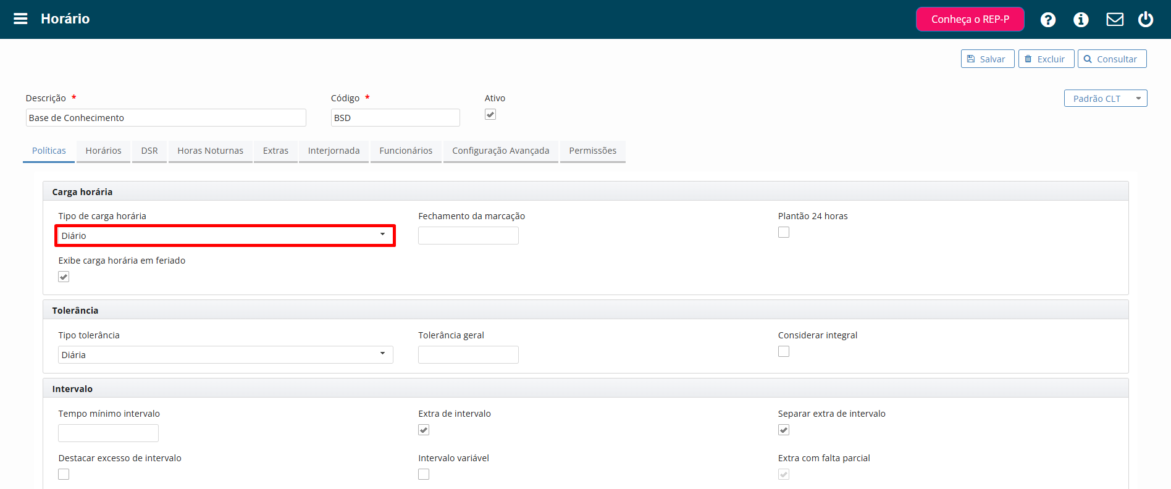
Task: Switch to Configuração Avançada tab
Action: [501, 151]
